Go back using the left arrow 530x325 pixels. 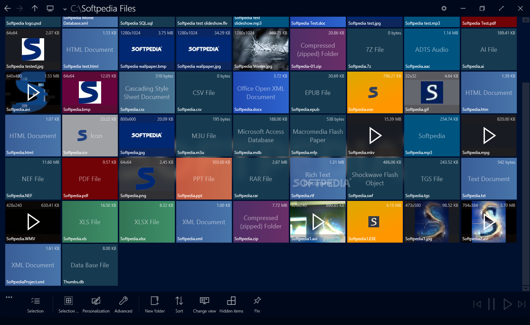[7, 8]
